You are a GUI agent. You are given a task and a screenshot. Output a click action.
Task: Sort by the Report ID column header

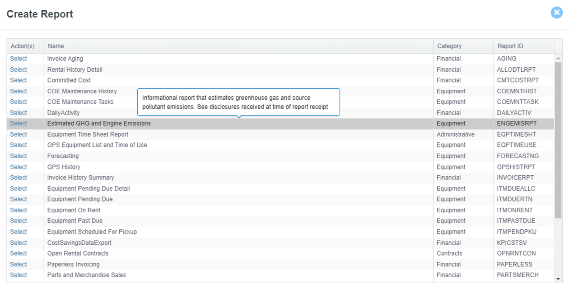tap(510, 46)
